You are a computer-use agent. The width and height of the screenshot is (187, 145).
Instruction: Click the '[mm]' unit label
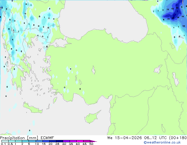pos(32,138)
